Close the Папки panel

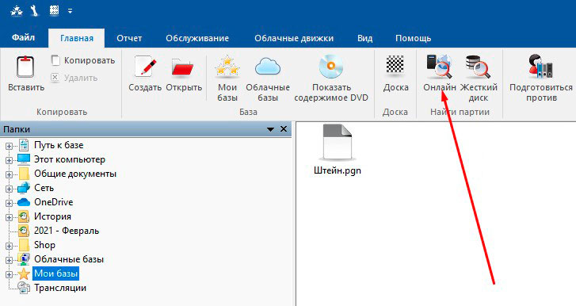284,129
